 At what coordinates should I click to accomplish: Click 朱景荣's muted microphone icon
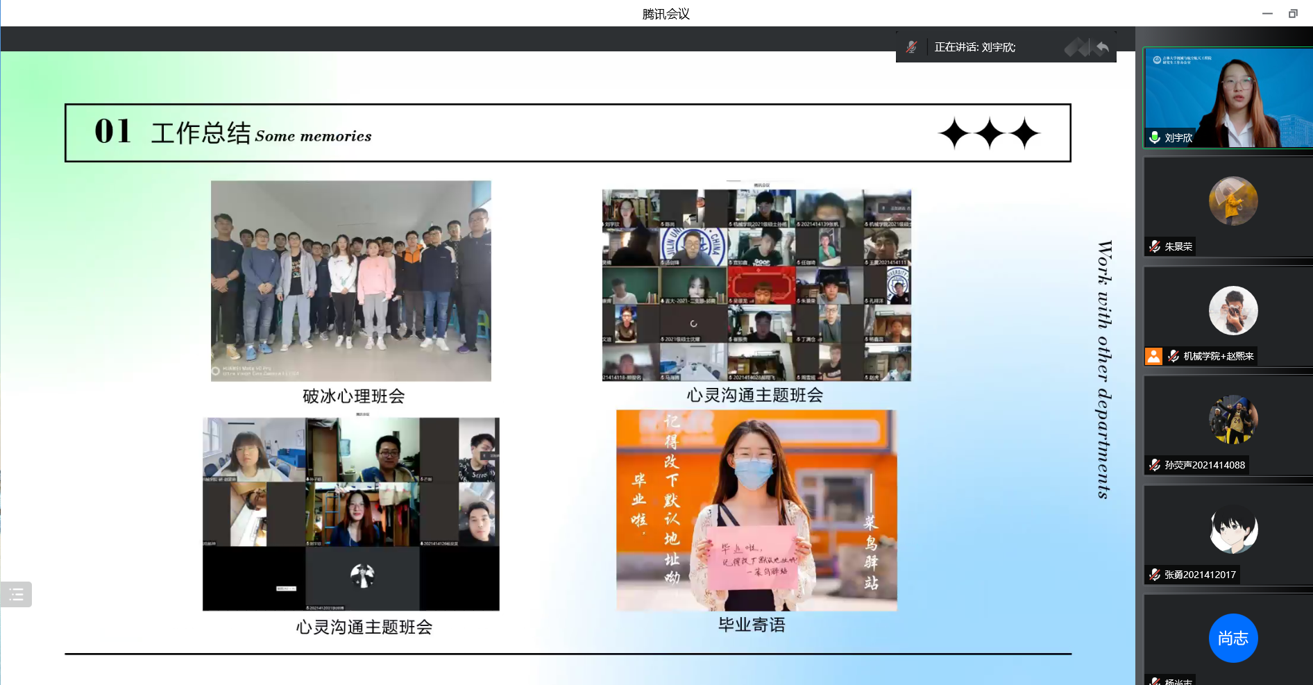1155,246
